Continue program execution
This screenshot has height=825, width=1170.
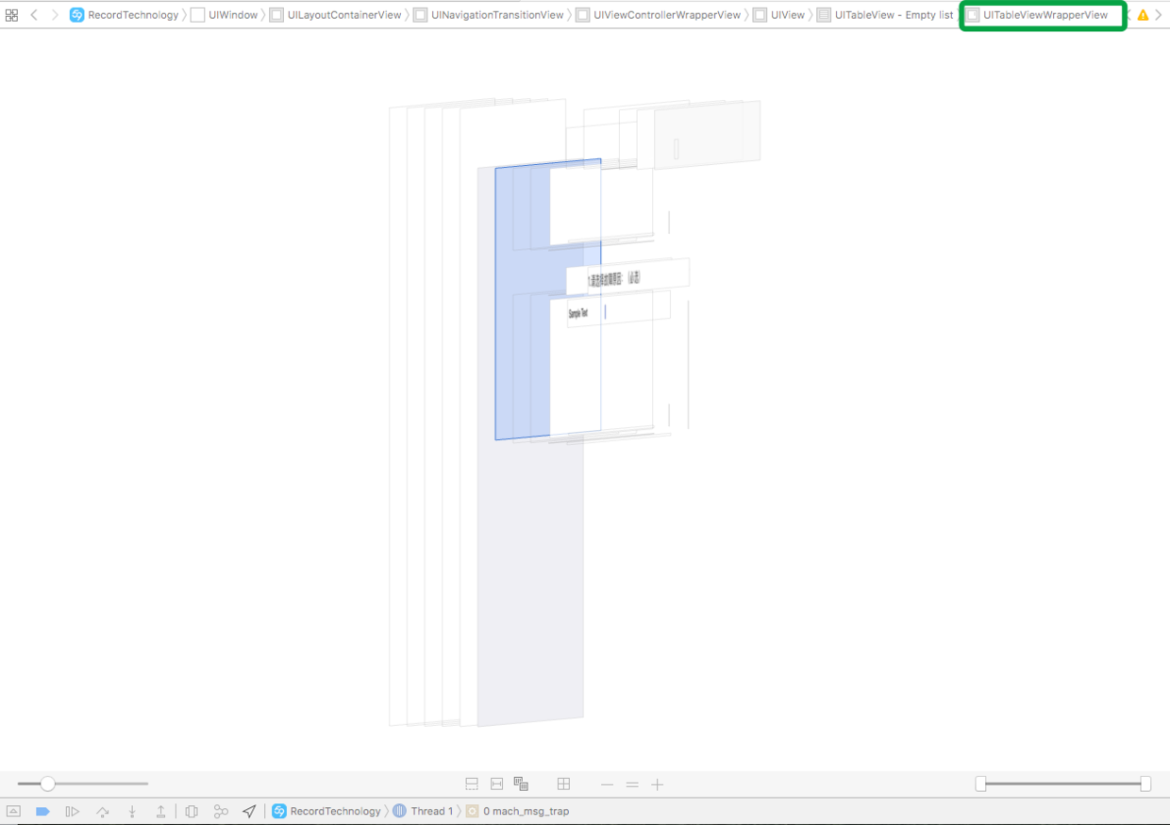pyautogui.click(x=72, y=811)
